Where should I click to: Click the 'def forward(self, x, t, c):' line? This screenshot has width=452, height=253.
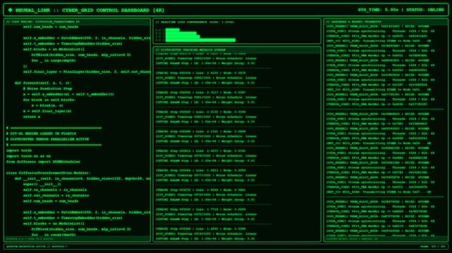click(x=43, y=83)
